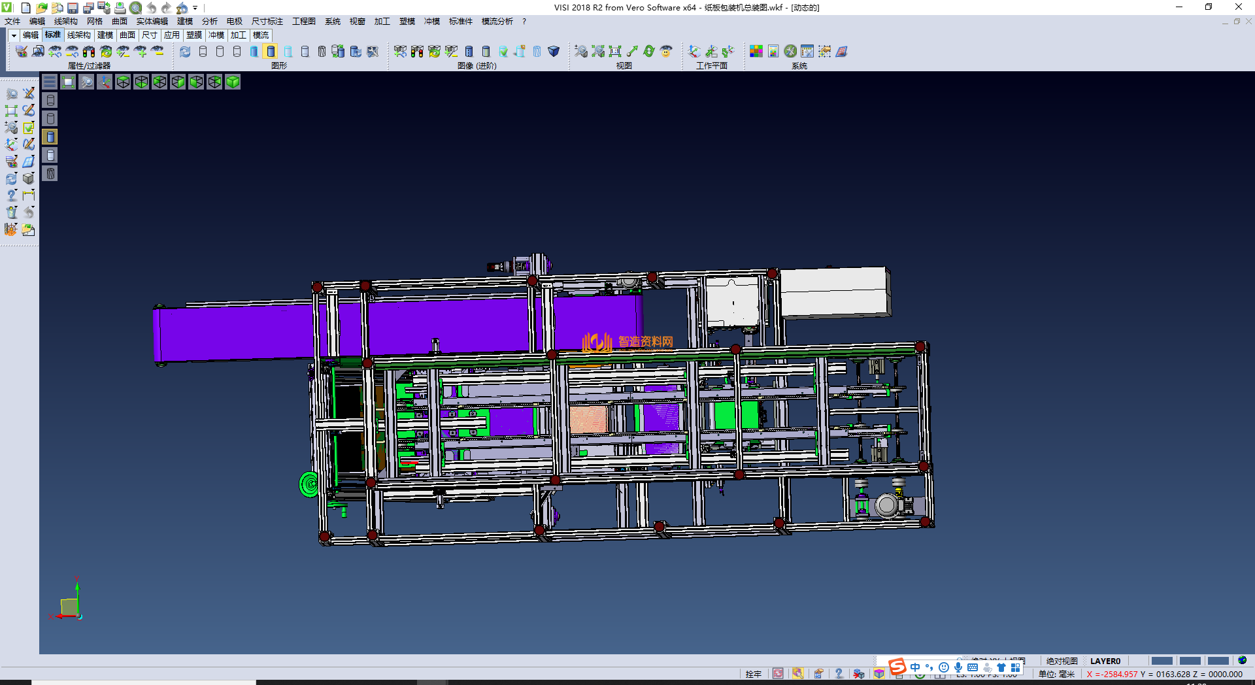Click the color palette grid icon
This screenshot has width=1255, height=685.
pos(756,51)
